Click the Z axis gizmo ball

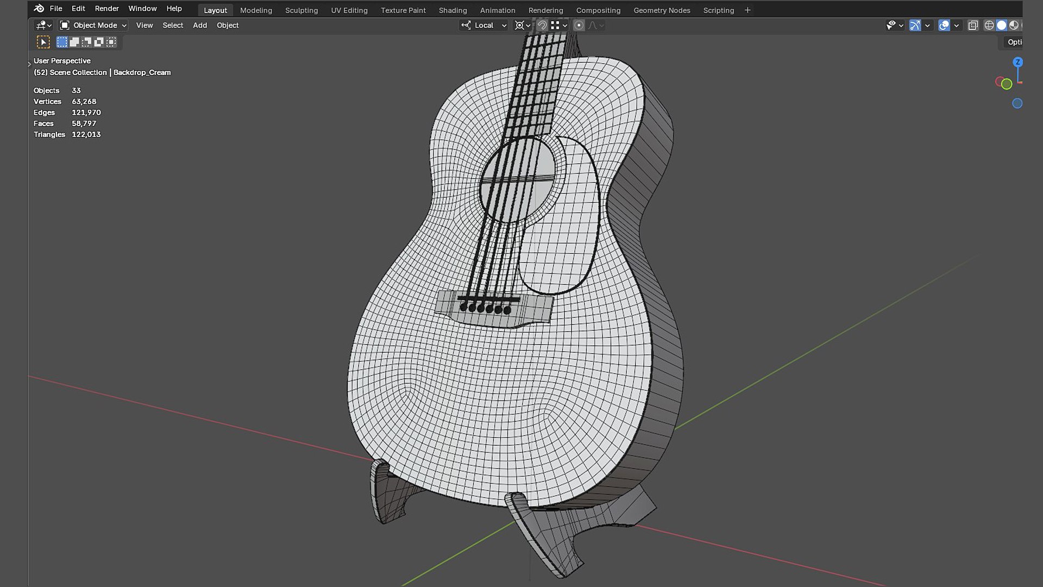tap(1017, 62)
